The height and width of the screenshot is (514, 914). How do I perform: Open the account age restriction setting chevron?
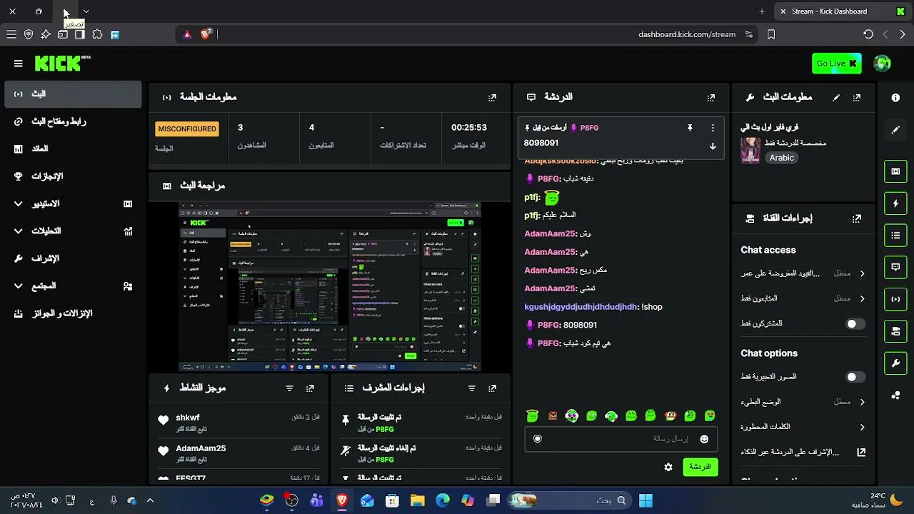click(x=862, y=273)
